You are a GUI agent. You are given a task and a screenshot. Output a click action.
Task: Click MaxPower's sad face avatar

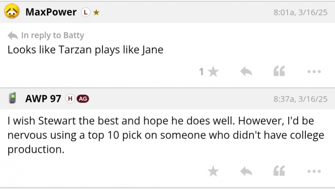(x=11, y=12)
